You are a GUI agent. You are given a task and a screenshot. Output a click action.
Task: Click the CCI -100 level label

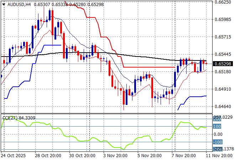(x=218, y=142)
